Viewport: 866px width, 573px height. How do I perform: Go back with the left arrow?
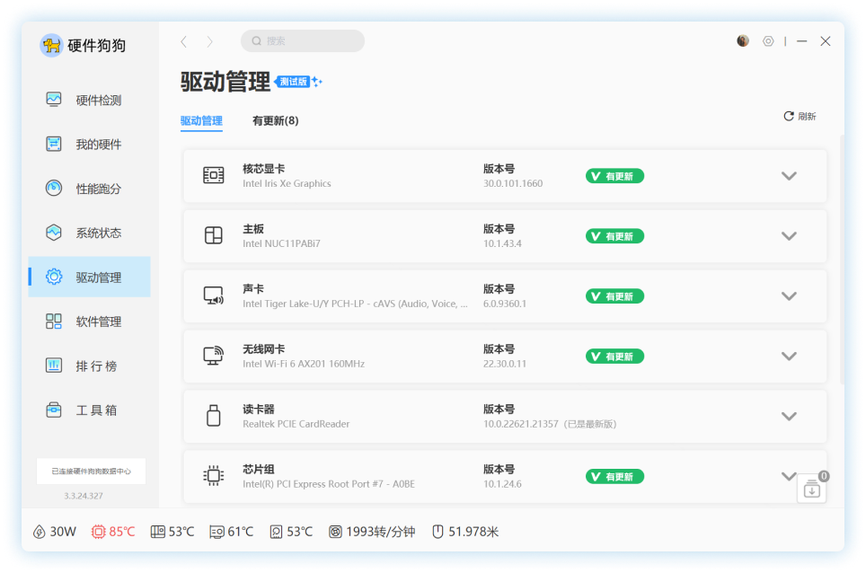click(184, 41)
